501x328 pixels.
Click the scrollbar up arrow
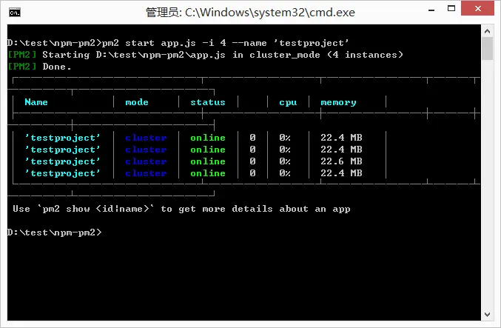(487, 31)
